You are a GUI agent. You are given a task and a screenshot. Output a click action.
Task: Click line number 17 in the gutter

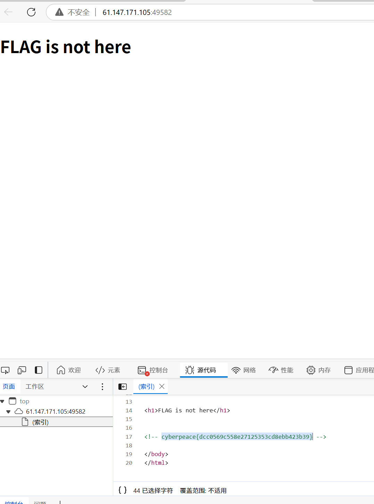[129, 437]
